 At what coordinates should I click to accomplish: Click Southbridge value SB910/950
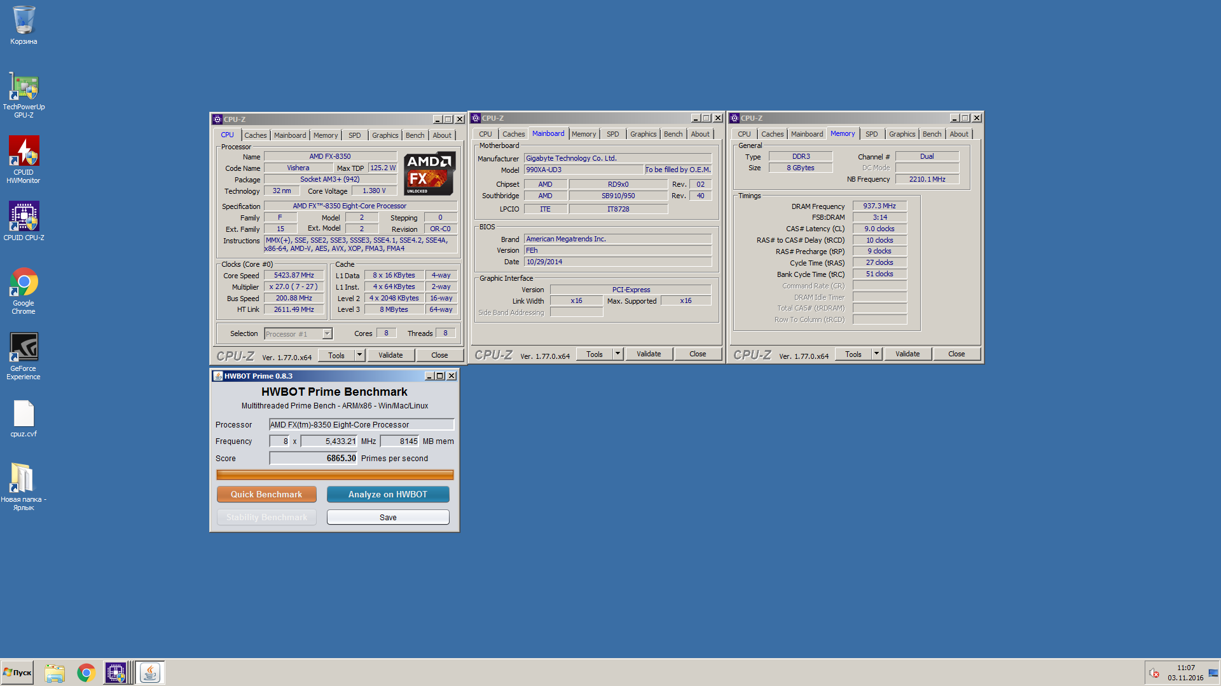coord(618,196)
